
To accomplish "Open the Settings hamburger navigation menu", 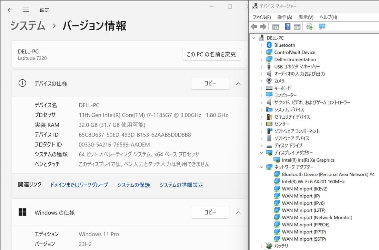I will 26,10.
